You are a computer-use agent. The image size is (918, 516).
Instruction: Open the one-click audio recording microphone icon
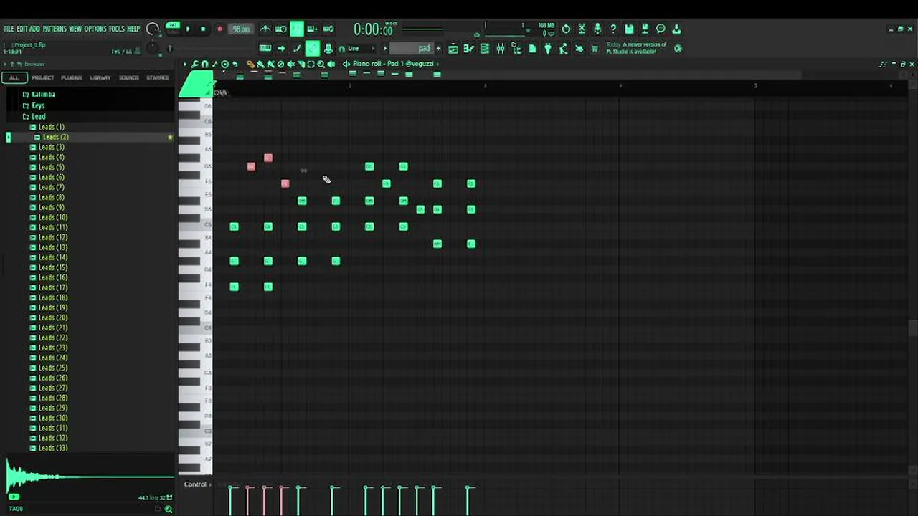597,29
